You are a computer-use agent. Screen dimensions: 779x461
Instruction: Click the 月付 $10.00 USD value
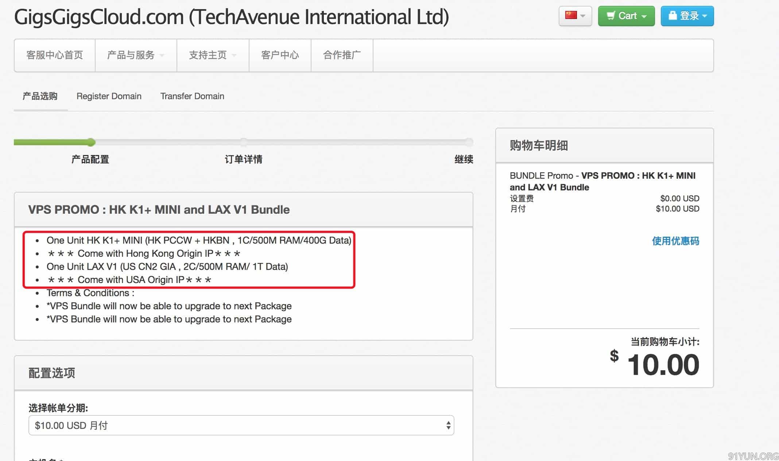[x=678, y=209]
